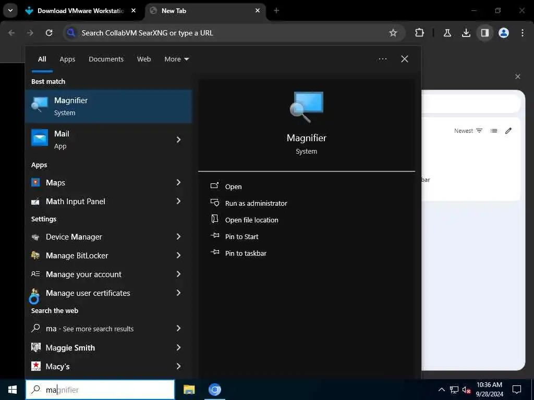Open the tab search dropdown arrow

coord(10,10)
